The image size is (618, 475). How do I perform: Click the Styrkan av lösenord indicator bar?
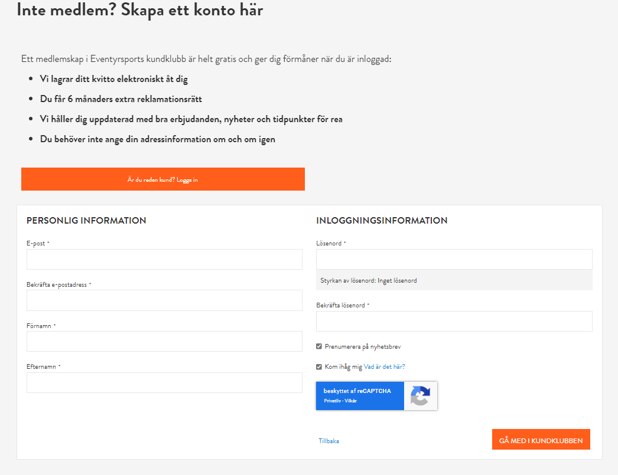[454, 280]
